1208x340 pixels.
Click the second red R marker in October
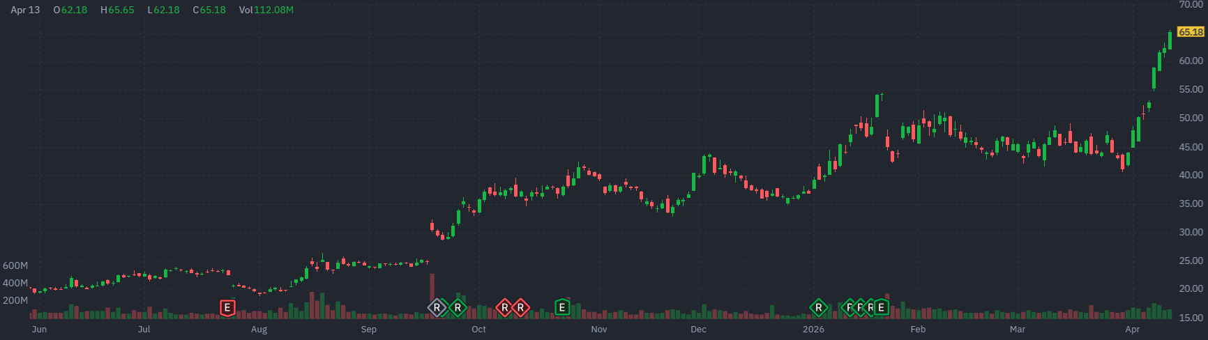(520, 307)
